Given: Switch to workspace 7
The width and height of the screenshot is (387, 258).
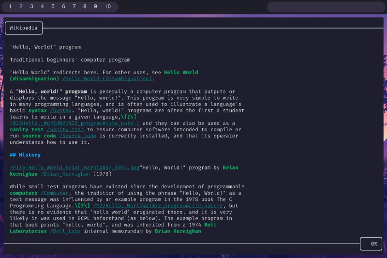Looking at the screenshot, I should (74, 7).
